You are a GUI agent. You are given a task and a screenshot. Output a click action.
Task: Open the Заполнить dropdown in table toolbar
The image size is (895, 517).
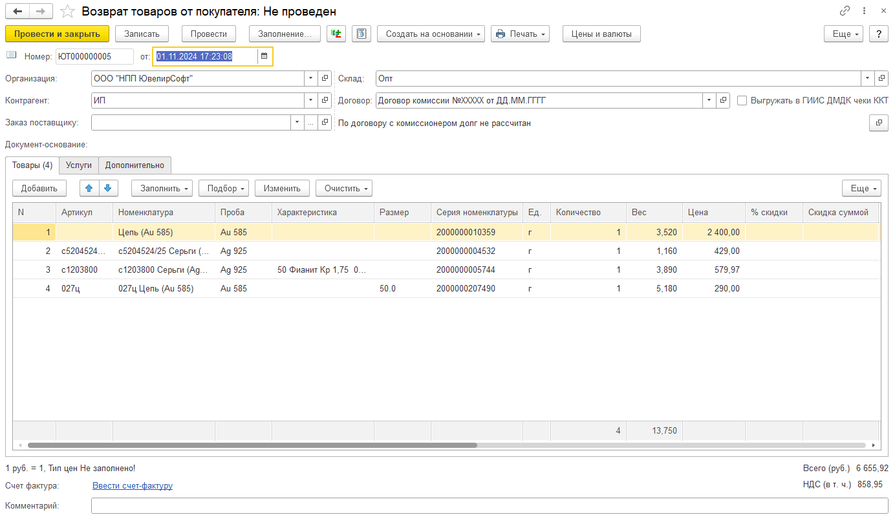pyautogui.click(x=162, y=188)
